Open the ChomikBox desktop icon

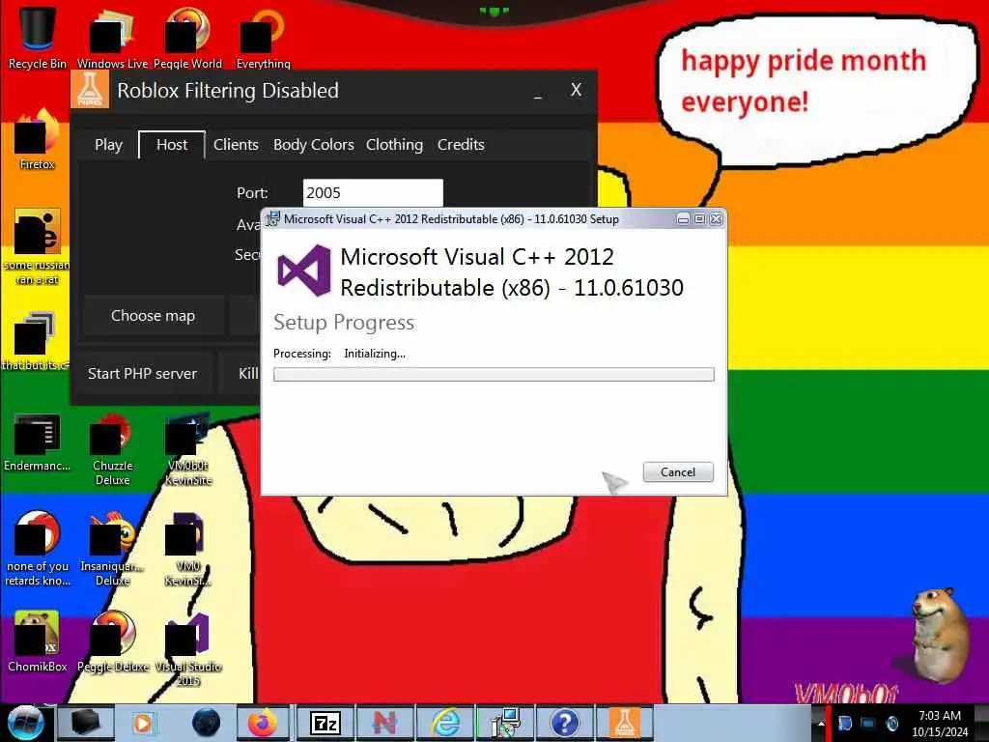[38, 641]
